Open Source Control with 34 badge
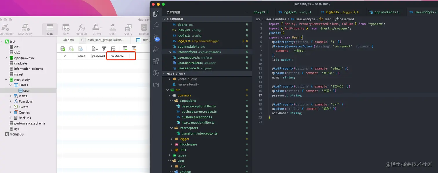This screenshot has height=173, width=438. click(x=156, y=37)
